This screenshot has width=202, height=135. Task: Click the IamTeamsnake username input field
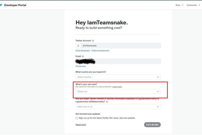[121, 46]
